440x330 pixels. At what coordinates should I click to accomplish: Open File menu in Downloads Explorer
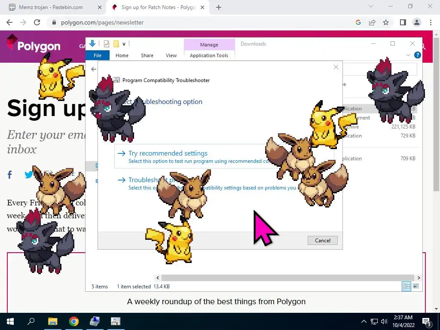(x=98, y=55)
